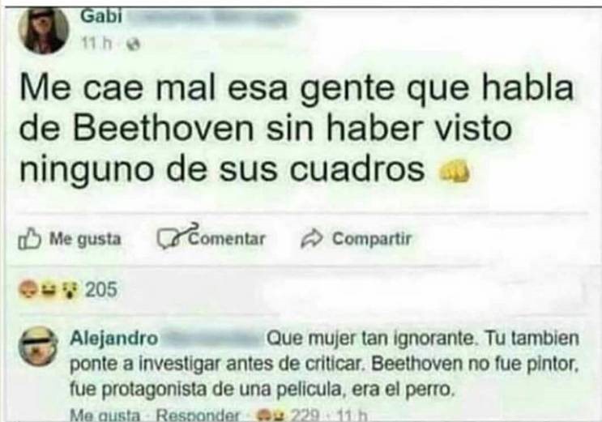Open Gabi's profile name link

click(101, 16)
